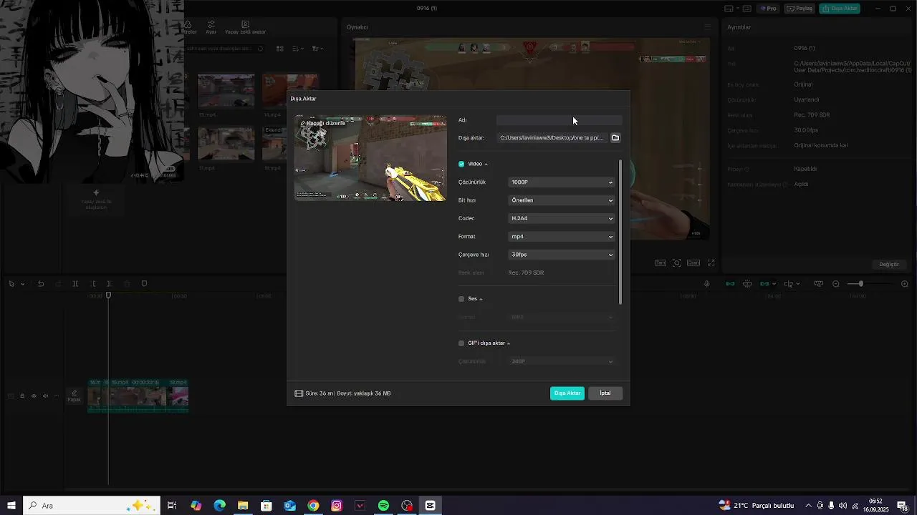Open Instagram from the taskbar
This screenshot has width=917, height=515.
point(337,506)
